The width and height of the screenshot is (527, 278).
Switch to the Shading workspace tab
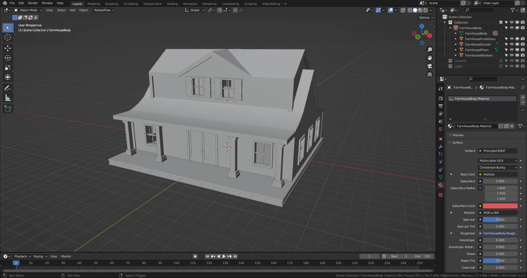pos(172,4)
